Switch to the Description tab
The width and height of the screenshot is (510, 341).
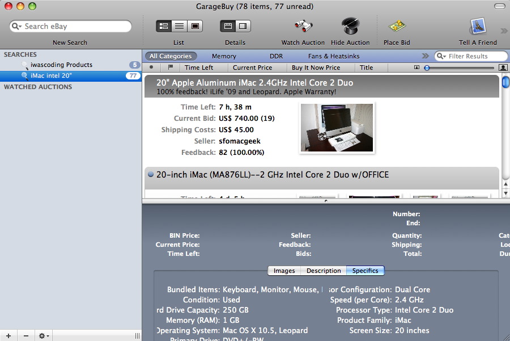click(x=324, y=271)
